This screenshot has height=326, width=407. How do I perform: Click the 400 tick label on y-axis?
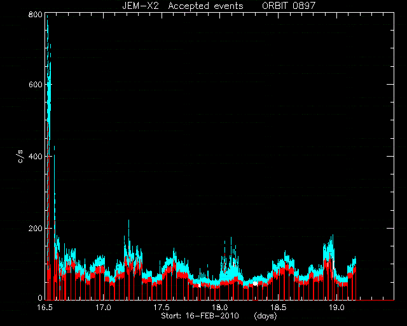point(36,156)
